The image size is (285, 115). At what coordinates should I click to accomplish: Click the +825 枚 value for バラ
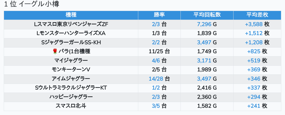coord(257,52)
